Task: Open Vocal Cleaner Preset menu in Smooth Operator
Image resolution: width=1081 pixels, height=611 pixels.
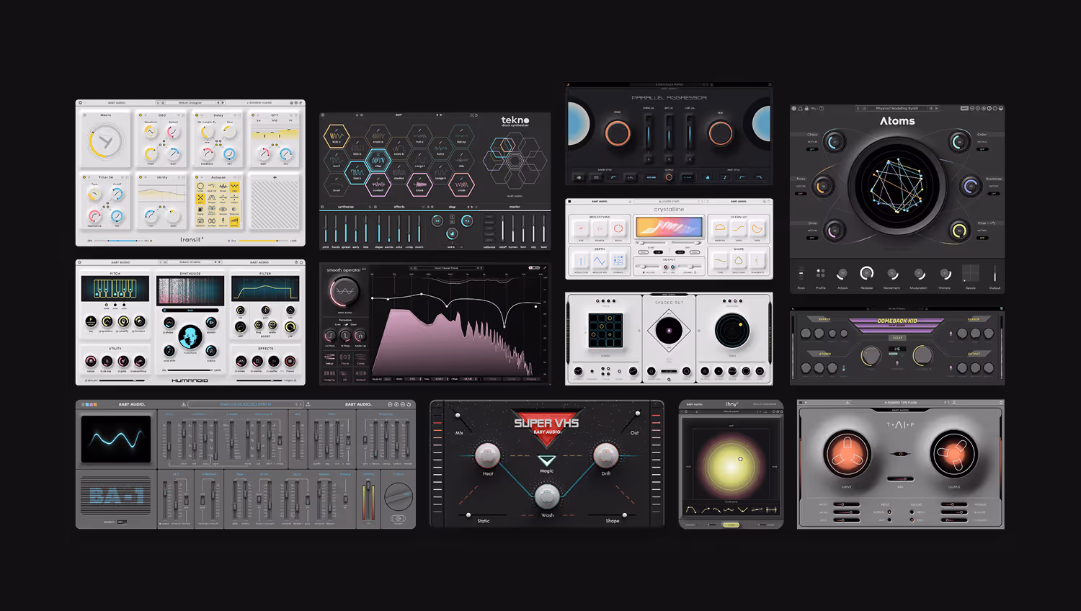Action: [x=447, y=268]
